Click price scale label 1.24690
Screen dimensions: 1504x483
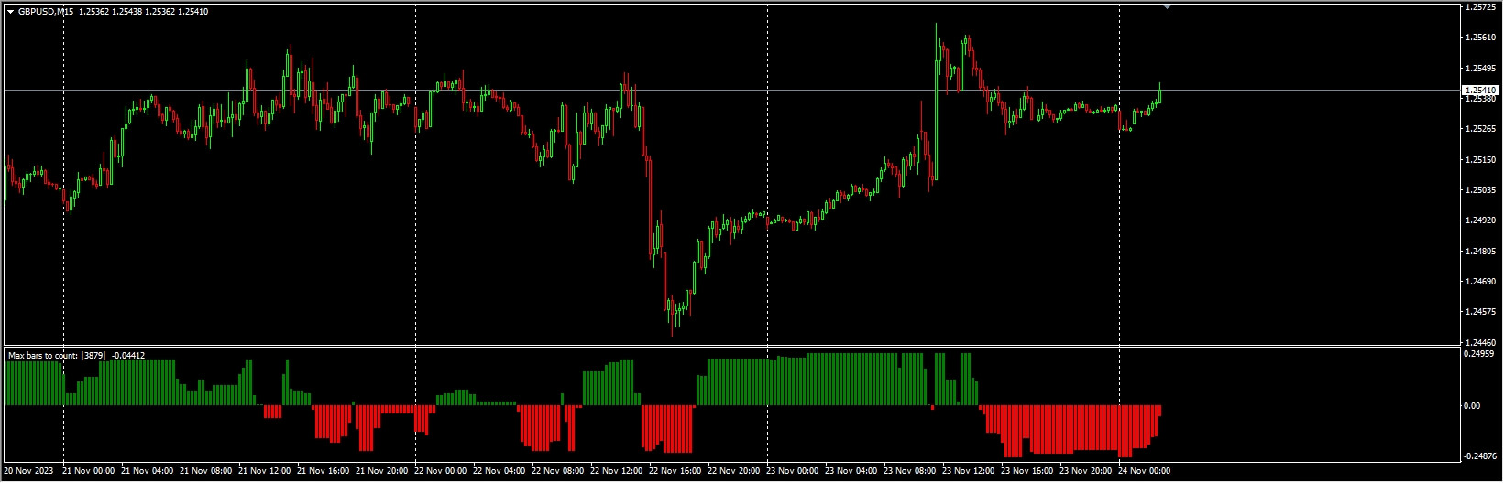coord(1480,282)
